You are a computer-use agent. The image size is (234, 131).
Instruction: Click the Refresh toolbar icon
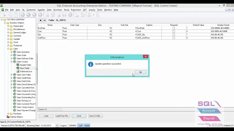pyautogui.click(x=83, y=15)
